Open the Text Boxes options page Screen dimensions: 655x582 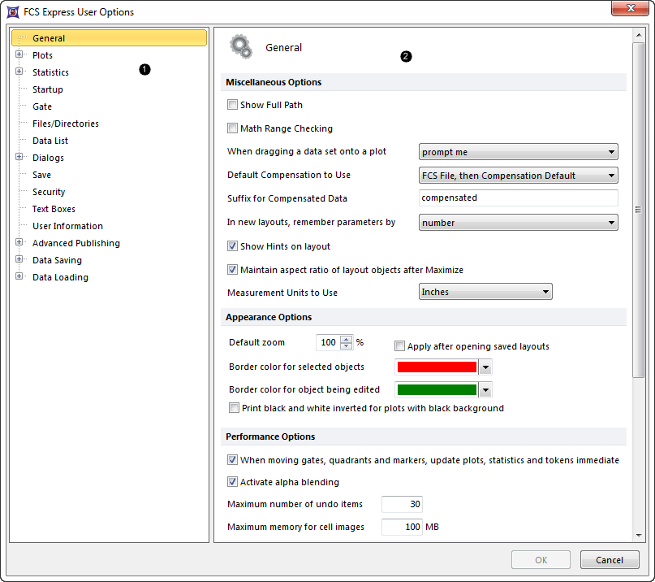(x=54, y=209)
